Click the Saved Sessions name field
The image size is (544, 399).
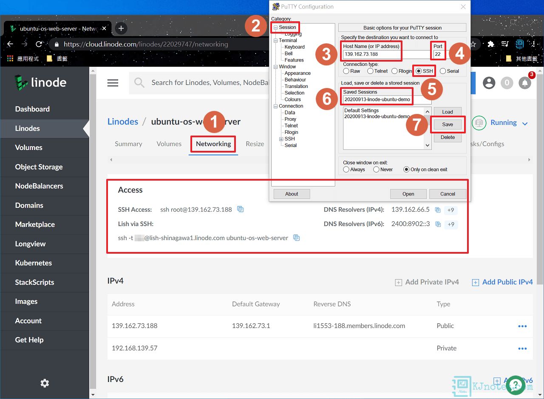(387, 100)
